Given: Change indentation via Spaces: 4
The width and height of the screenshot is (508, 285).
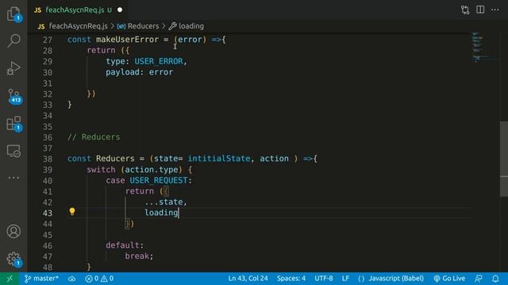Looking at the screenshot, I should [291, 279].
